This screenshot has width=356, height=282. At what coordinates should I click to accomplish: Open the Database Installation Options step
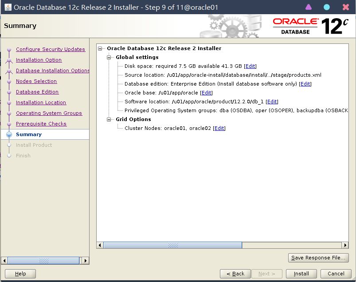pyautogui.click(x=52, y=70)
